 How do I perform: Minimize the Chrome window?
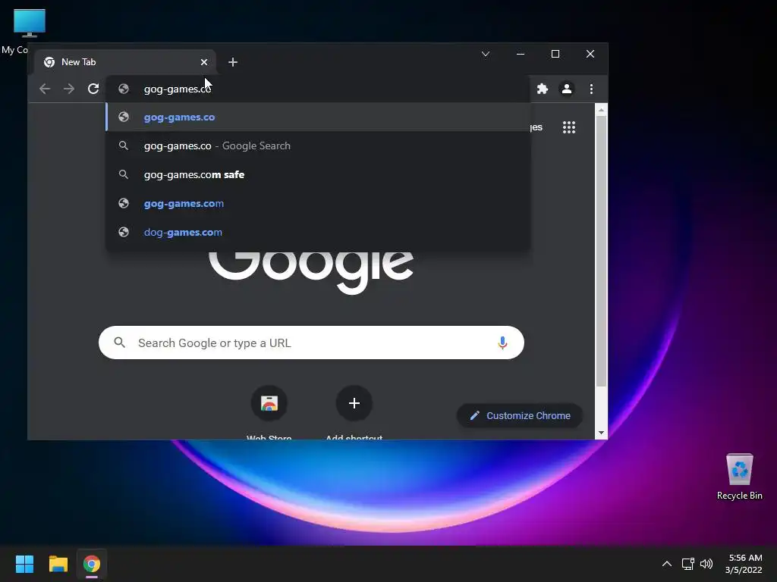coord(521,54)
